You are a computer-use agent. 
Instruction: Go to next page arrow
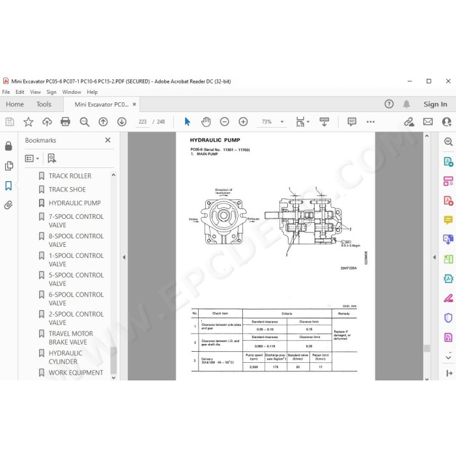coord(122,122)
